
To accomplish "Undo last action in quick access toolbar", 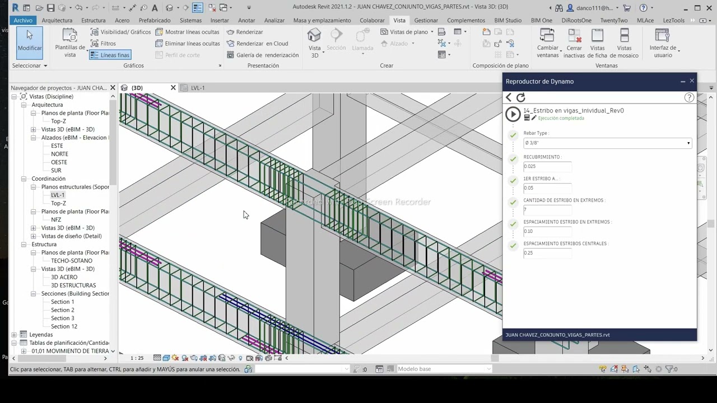I will pyautogui.click(x=78, y=8).
